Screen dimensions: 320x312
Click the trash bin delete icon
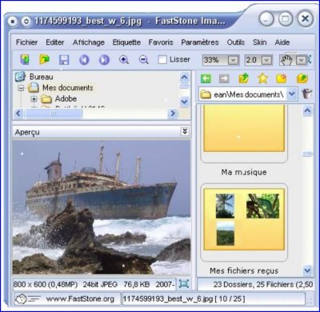(x=307, y=94)
